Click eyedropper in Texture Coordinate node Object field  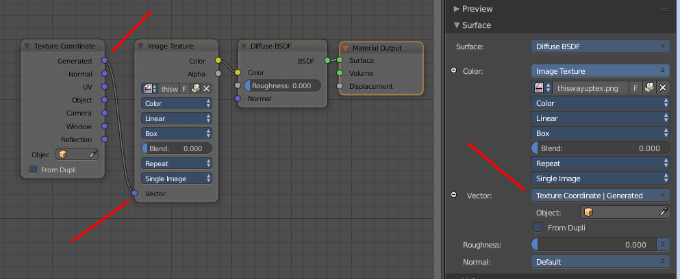93,155
